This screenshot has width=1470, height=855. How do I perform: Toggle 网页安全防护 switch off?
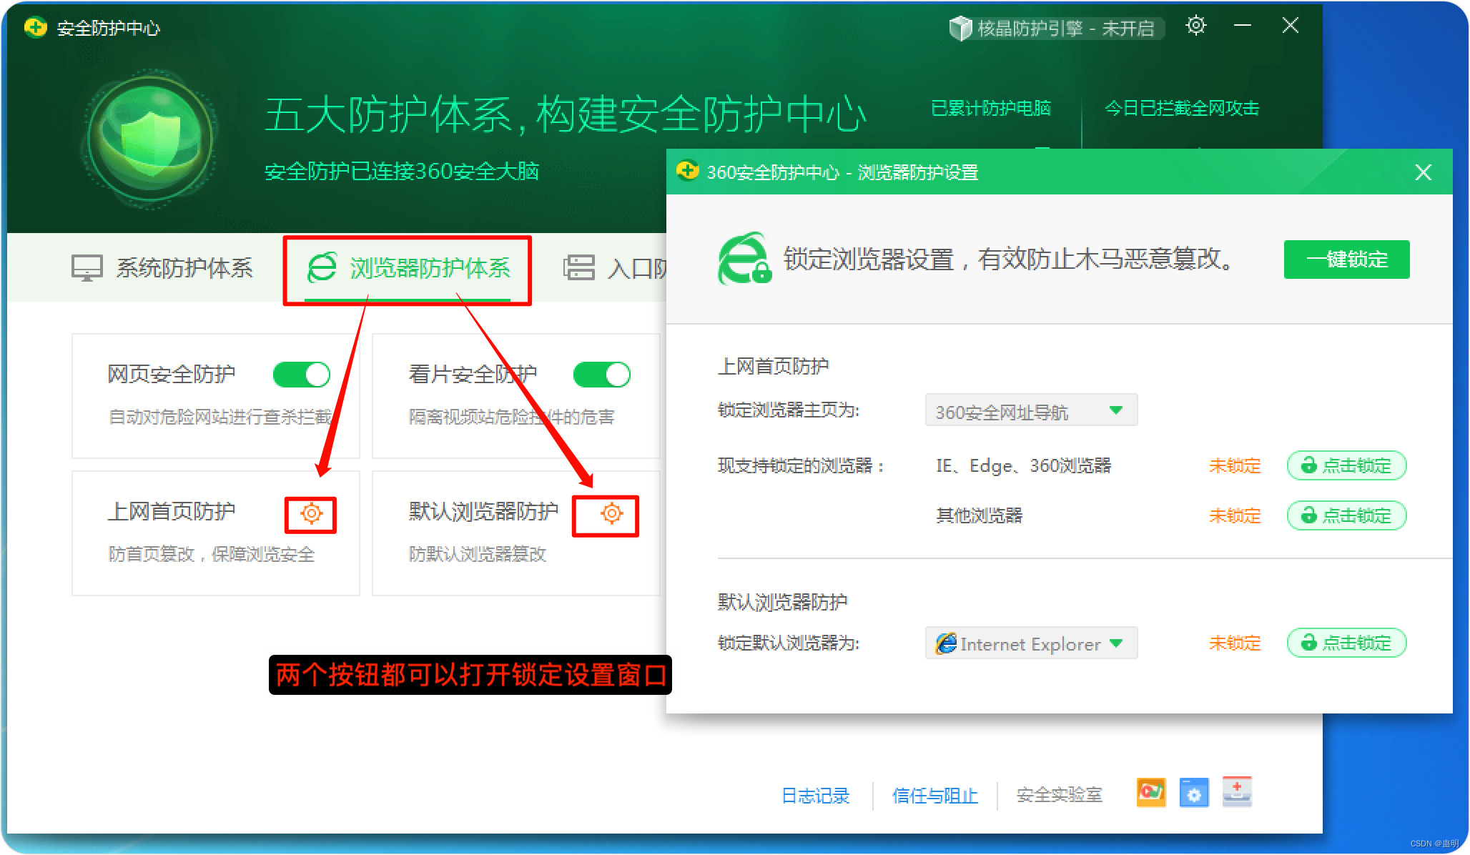[x=301, y=375]
